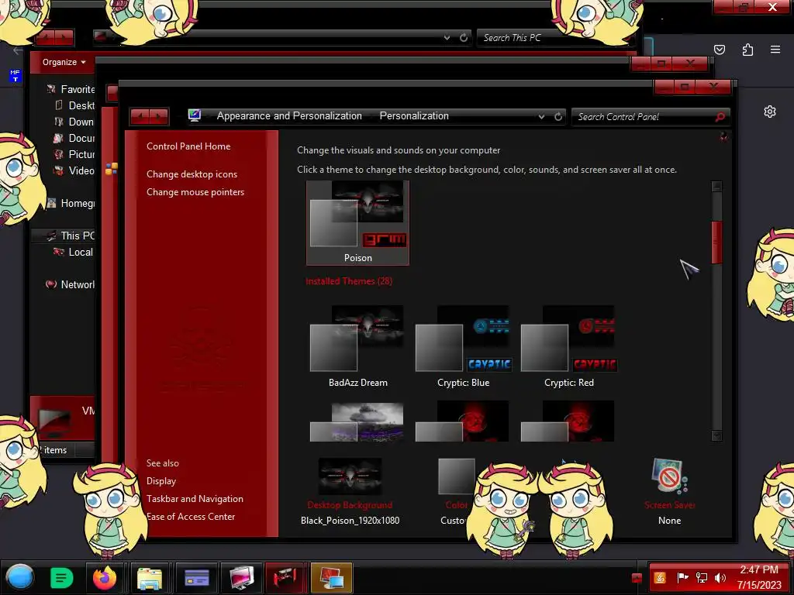
Task: Select Local Disk in explorer tree
Action: coord(74,252)
